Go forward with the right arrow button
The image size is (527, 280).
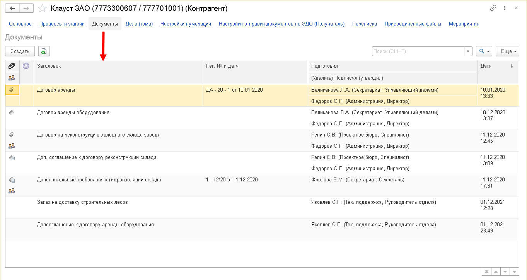[x=26, y=8]
